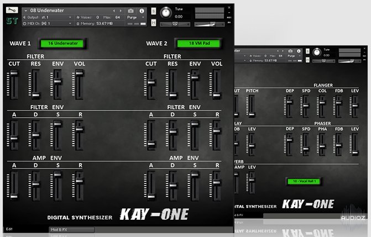This screenshot has height=237, width=371.
Task: Click Phaser SPD slider in back window
Action: (306, 145)
